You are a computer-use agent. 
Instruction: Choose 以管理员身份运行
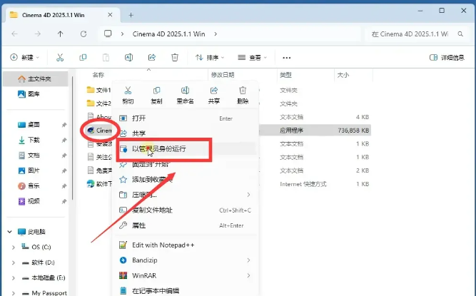tap(185, 149)
